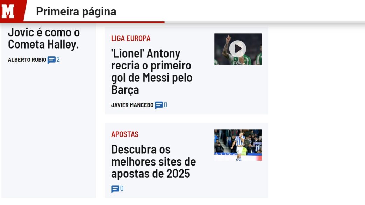365x205 pixels.
Task: Open the APOSTAS category label
Action: click(x=125, y=134)
